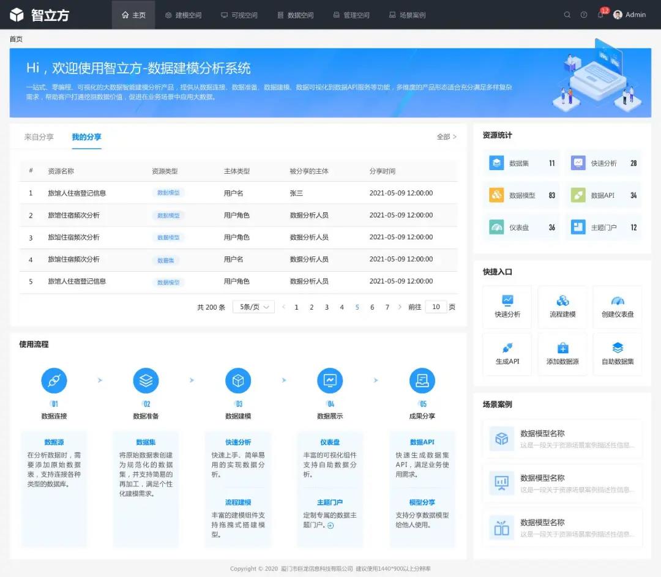Switch to the 来自分享 tab
661x577 pixels.
pos(39,137)
